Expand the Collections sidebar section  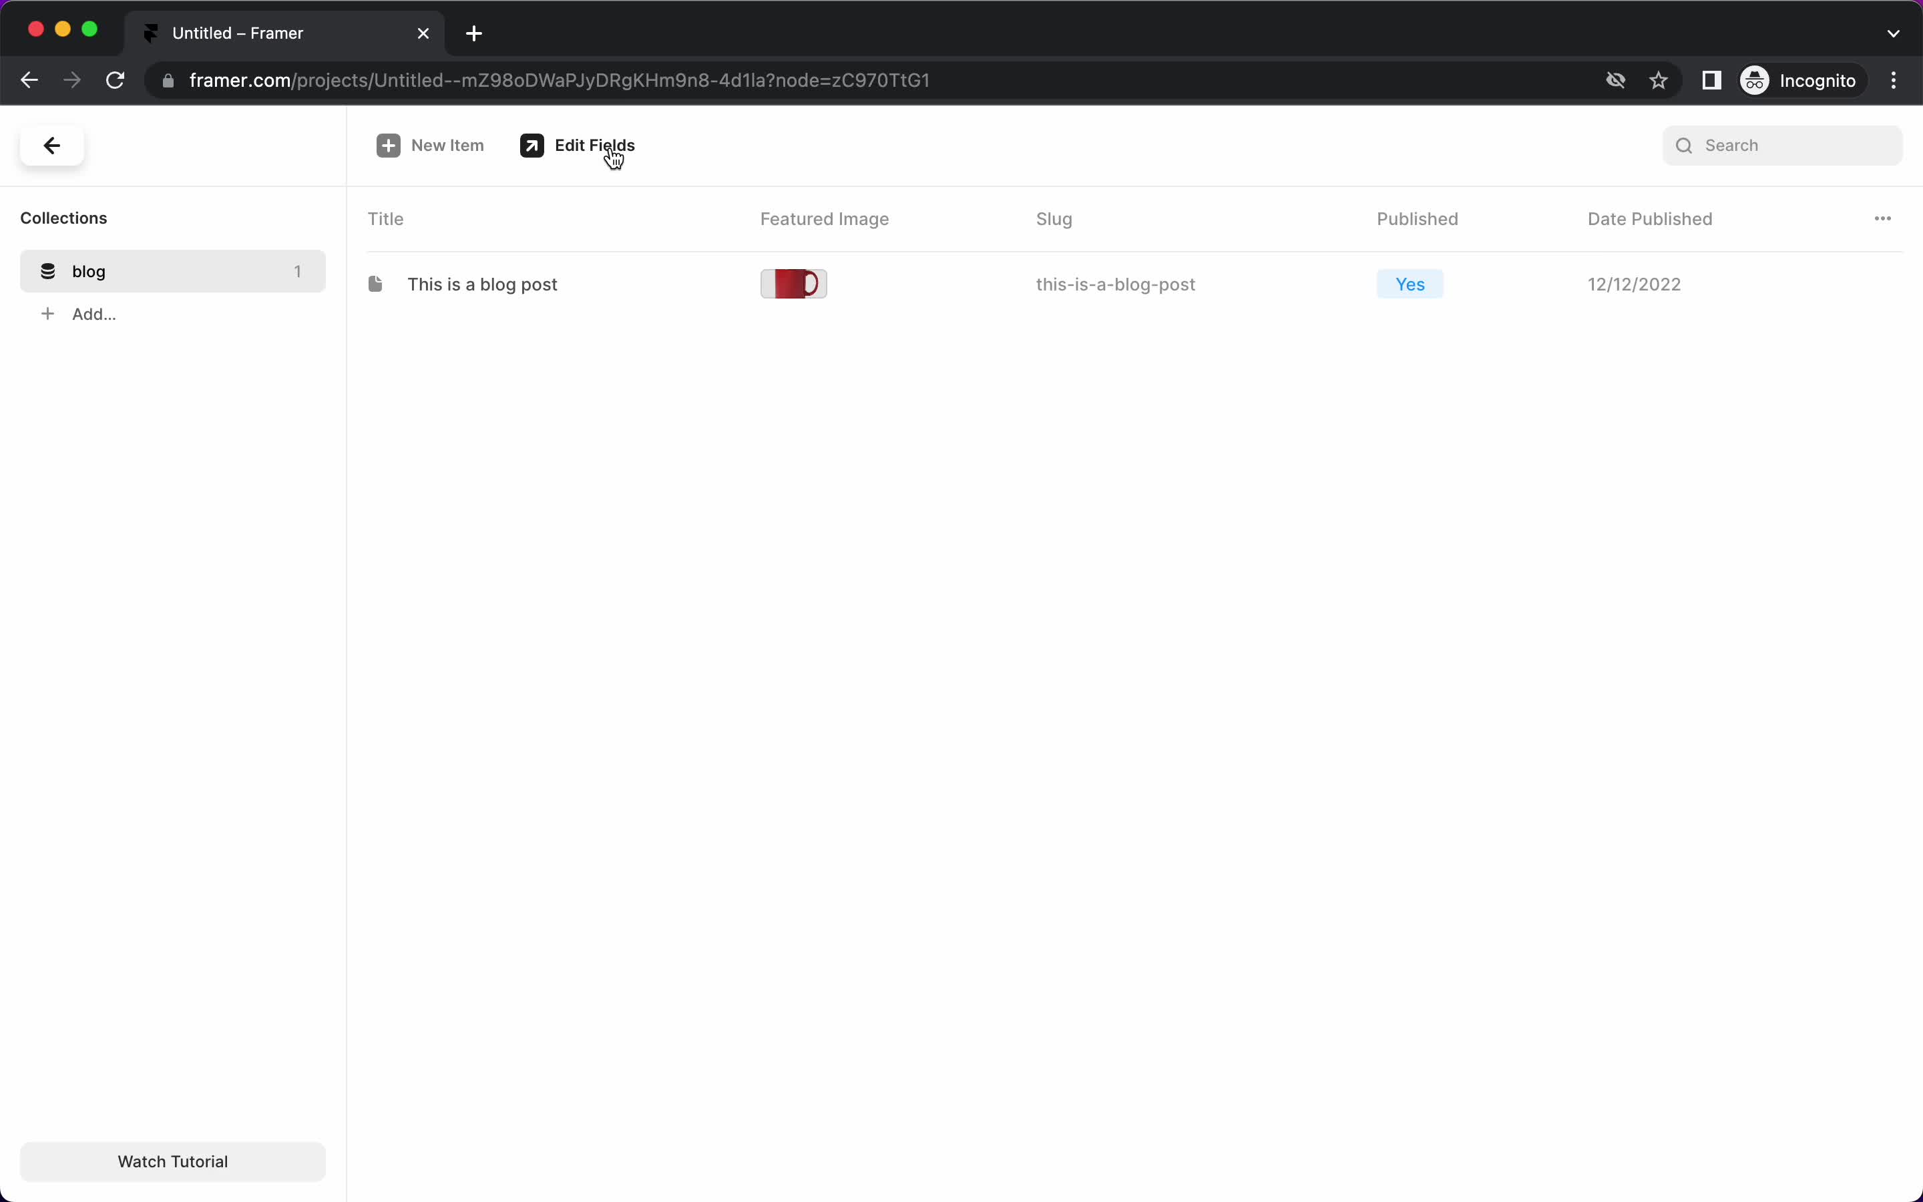click(x=63, y=218)
